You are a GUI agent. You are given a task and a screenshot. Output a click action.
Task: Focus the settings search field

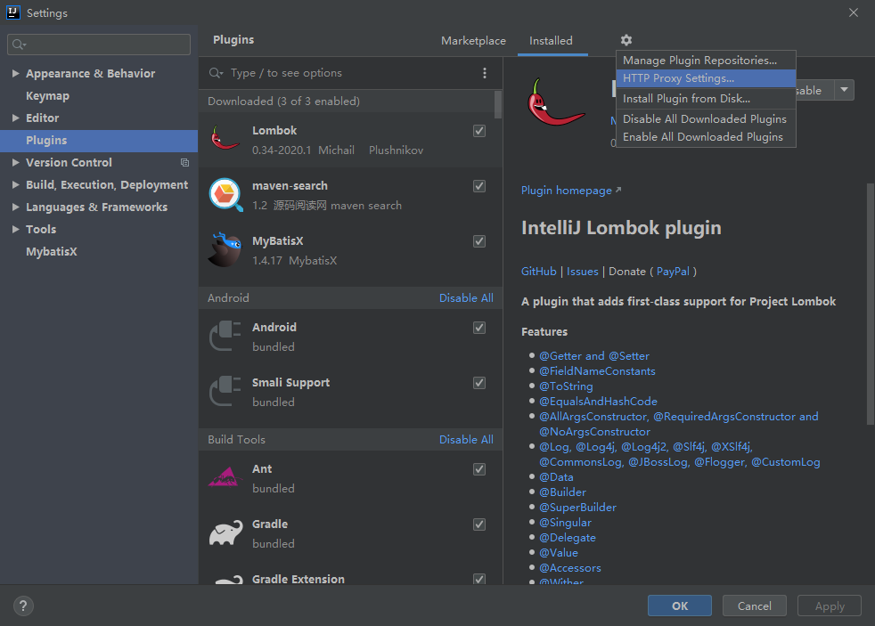pos(99,45)
